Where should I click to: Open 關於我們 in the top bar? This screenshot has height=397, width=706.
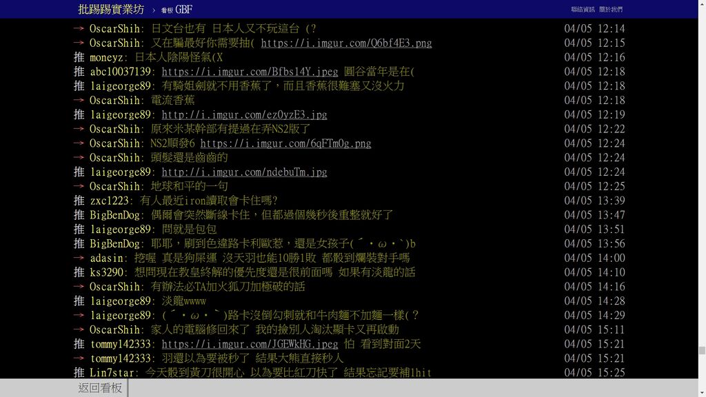click(x=610, y=10)
